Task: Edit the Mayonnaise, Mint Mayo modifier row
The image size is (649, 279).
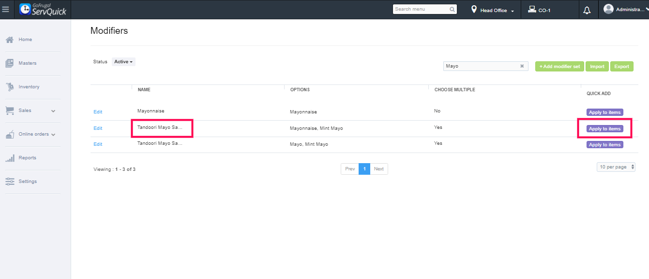Action: tap(98, 128)
